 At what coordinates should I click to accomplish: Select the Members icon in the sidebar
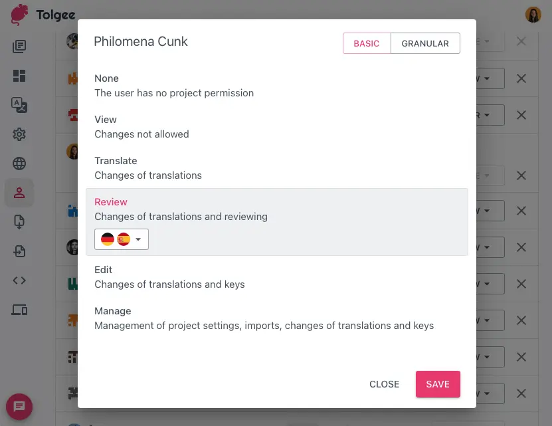coord(19,193)
